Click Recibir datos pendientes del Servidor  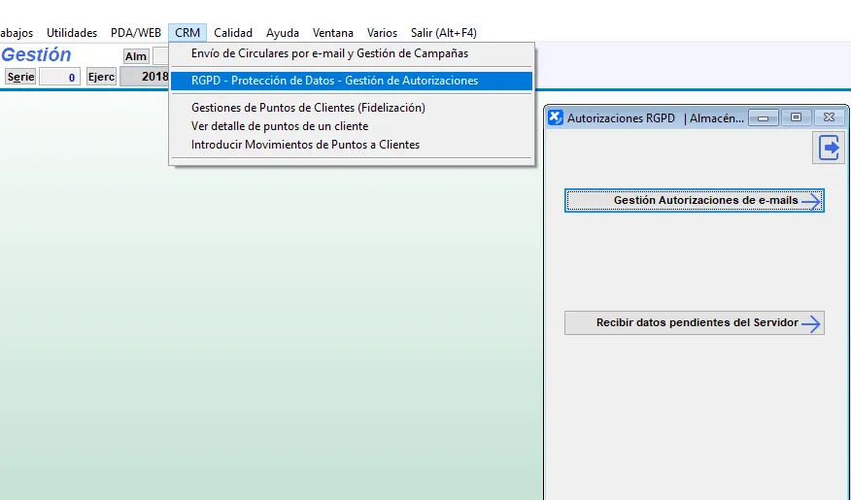pyautogui.click(x=695, y=323)
